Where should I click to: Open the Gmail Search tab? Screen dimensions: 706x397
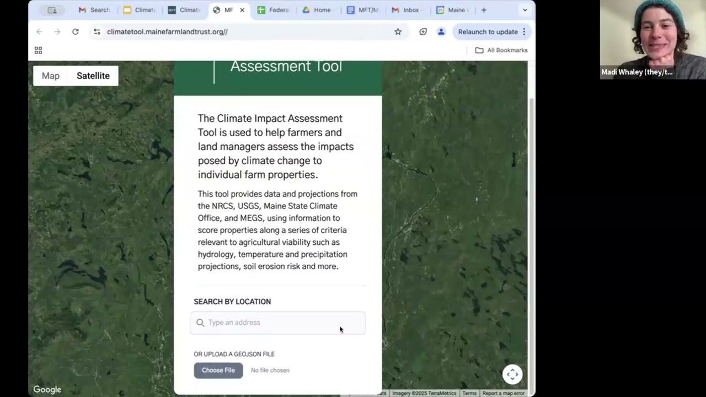[94, 10]
